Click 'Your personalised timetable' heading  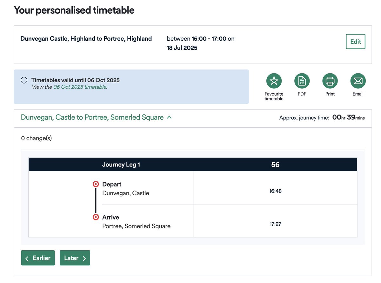click(x=74, y=10)
